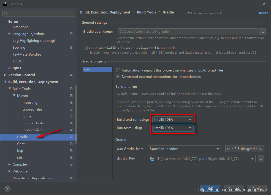Expand the Compiler tree node
Screen dimensions: 271x195
(10, 164)
